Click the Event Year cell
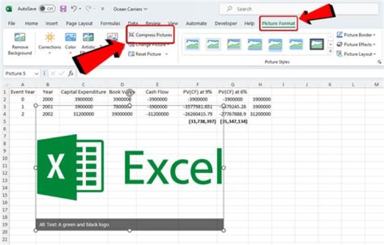Viewport: 384px width, 245px height. pos(22,92)
